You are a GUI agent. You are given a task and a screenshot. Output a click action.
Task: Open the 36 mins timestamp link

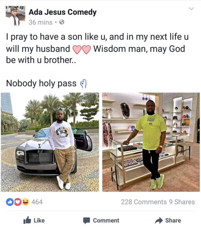41,22
